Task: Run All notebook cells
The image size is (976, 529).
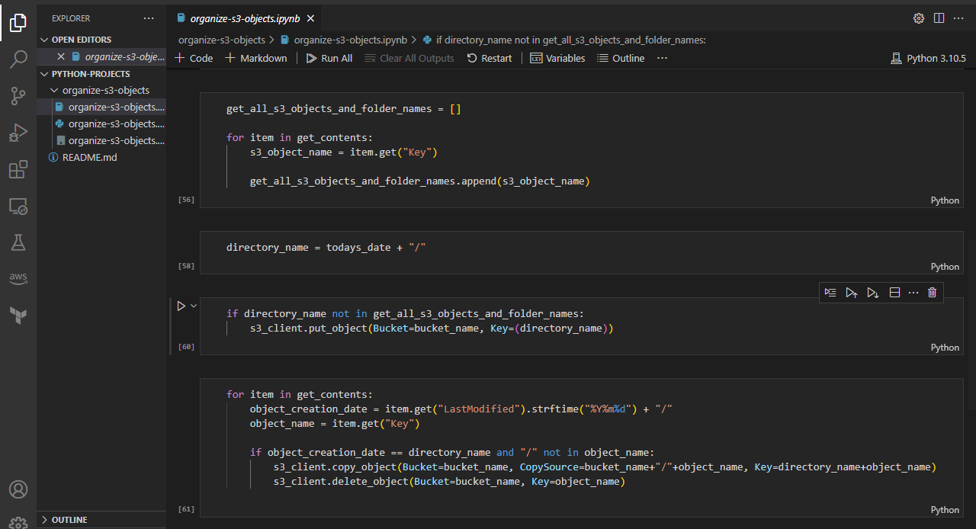Action: pyautogui.click(x=329, y=58)
